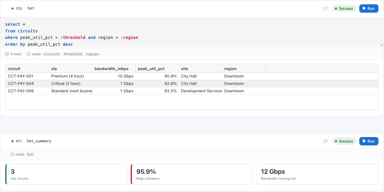384x192 pixels.
Task: Sort by the sla column header
Action: click(71, 69)
